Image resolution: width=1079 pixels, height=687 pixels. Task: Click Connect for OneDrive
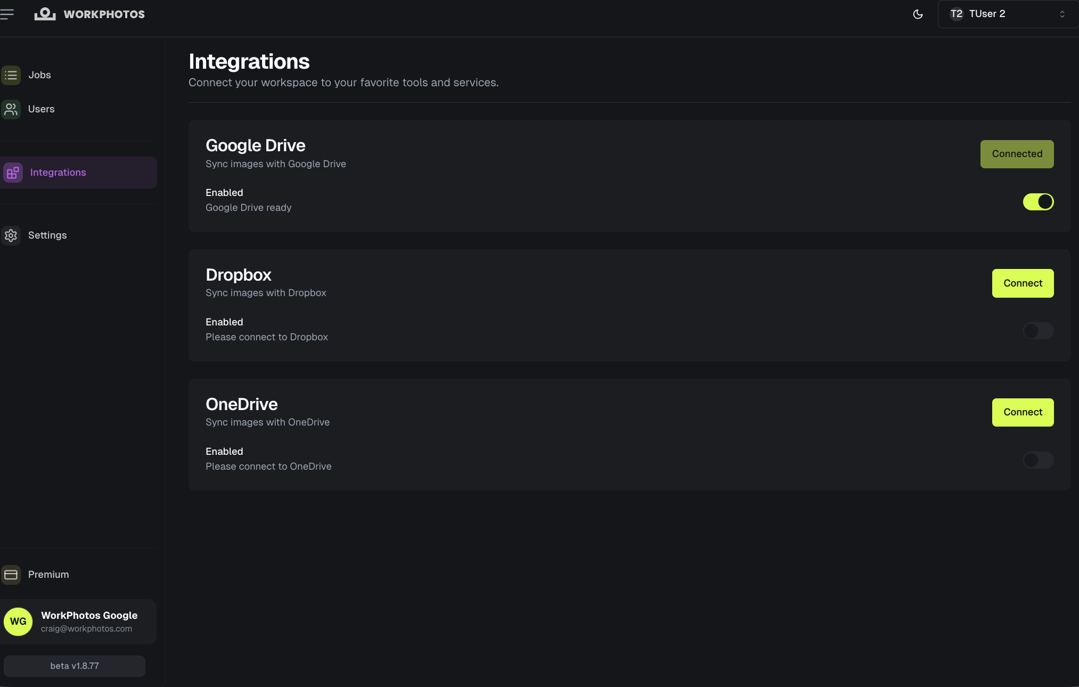(1023, 412)
